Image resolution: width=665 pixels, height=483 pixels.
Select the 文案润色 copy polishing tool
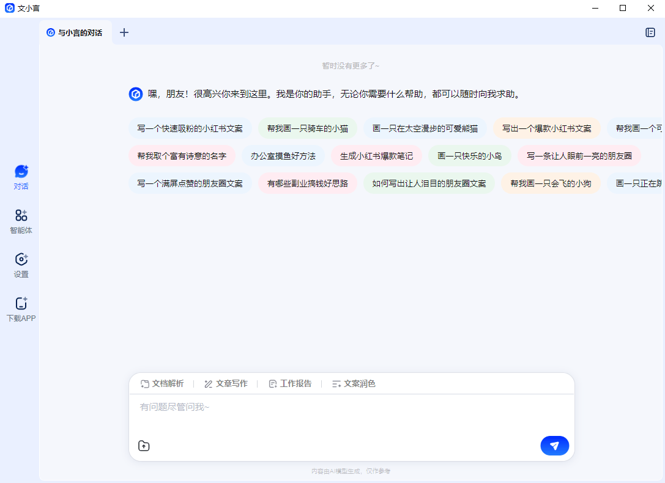click(x=354, y=384)
